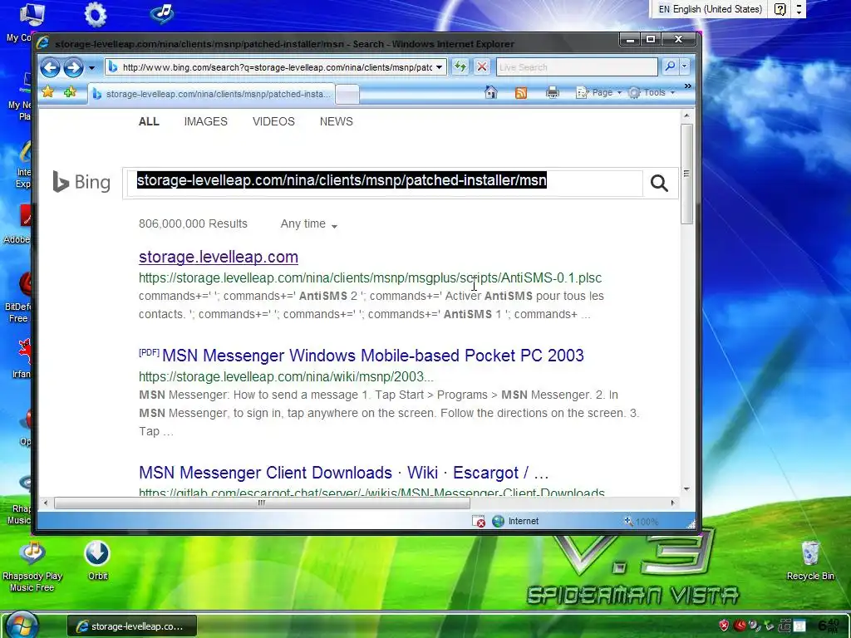Expand the command bar overflow chevron
This screenshot has height=638, width=851.
687,86
